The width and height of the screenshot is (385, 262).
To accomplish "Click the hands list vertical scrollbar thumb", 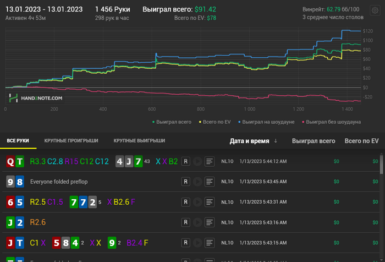I will tap(381, 164).
